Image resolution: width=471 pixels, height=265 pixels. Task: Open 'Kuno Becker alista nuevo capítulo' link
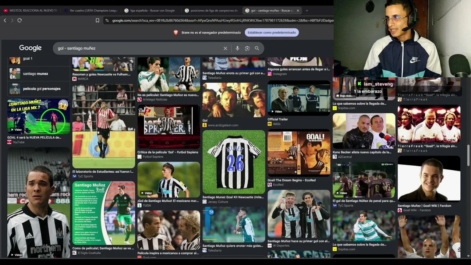click(362, 152)
